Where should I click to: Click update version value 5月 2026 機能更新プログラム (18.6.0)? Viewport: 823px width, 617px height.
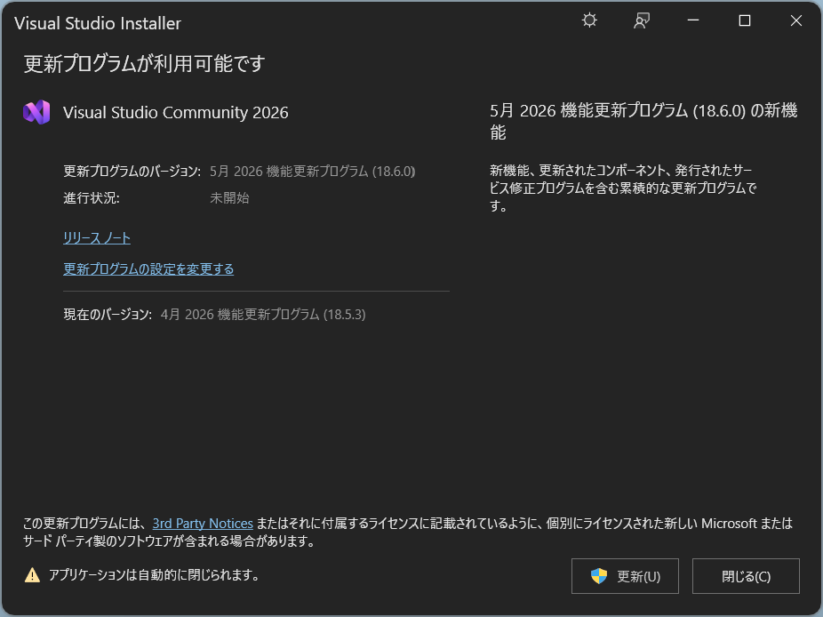point(312,172)
